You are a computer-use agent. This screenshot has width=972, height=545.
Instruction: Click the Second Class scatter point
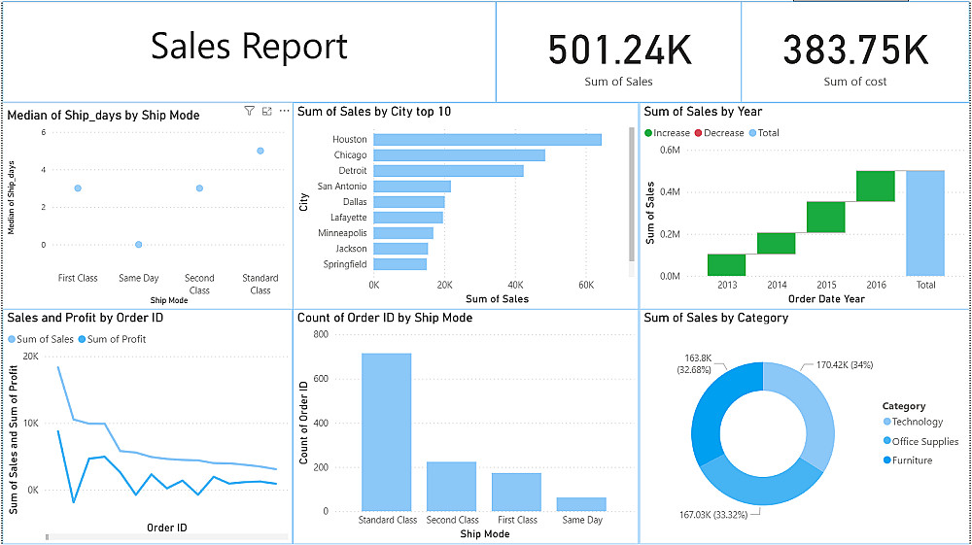point(199,188)
